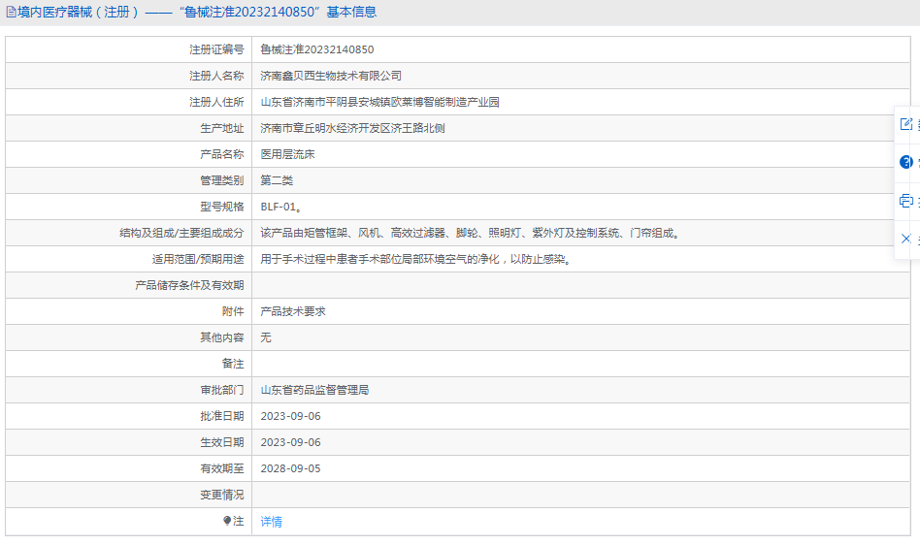Click the document icon before the page title
The height and width of the screenshot is (545, 920).
coord(11,12)
